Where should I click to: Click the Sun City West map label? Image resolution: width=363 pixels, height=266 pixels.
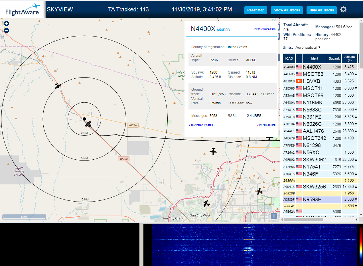[x=200, y=216]
